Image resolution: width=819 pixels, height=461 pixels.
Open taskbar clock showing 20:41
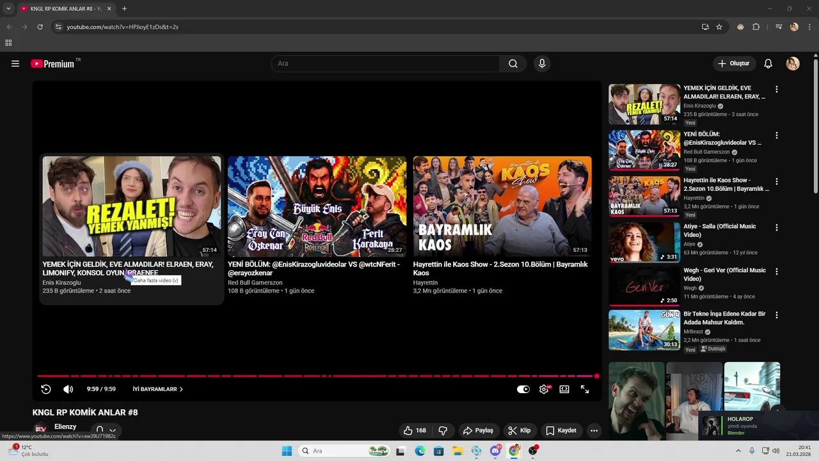coord(799,451)
